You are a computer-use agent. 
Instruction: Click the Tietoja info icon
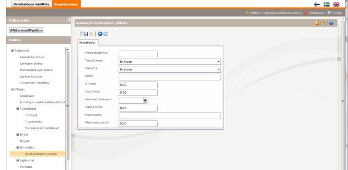pos(329,13)
